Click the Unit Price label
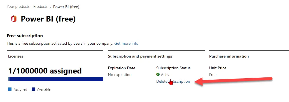Screen dimensions: 289x102 [x=218, y=68]
